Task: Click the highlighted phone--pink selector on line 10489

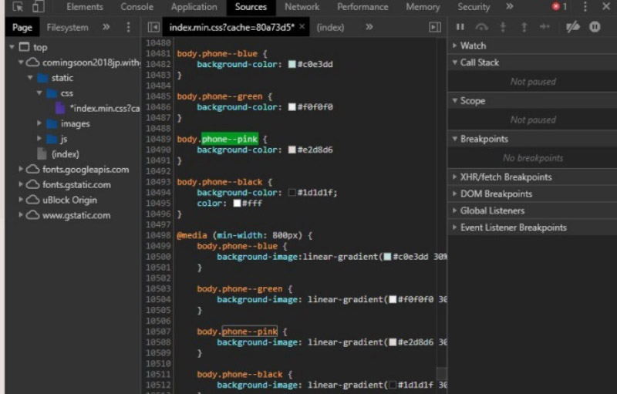Action: [x=230, y=139]
